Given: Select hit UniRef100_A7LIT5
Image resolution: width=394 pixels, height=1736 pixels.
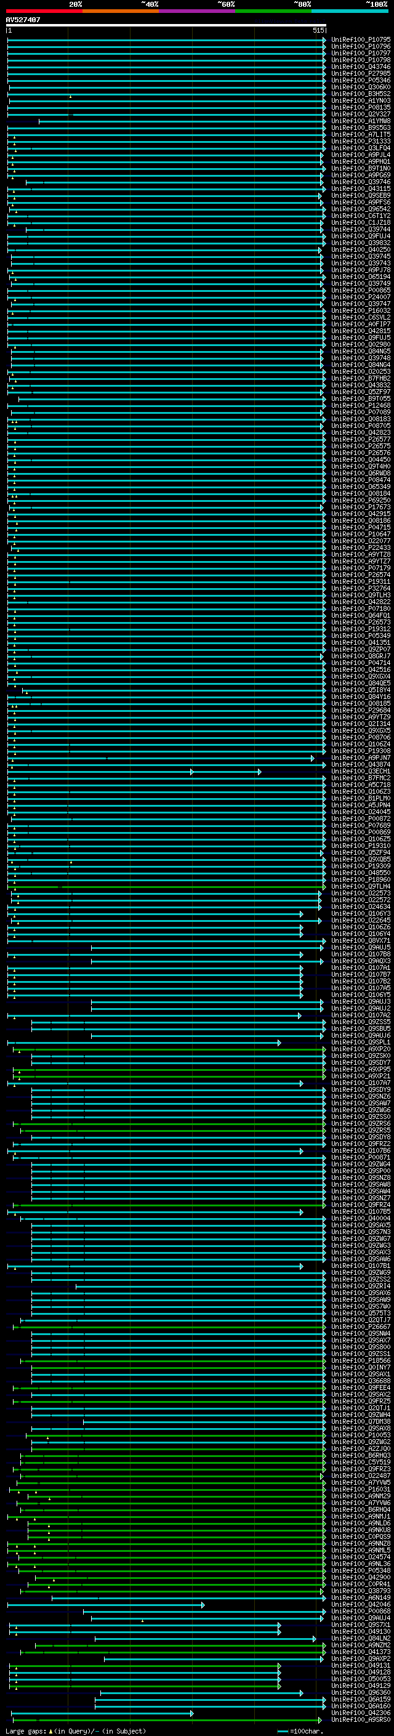Looking at the screenshot, I should click(361, 135).
